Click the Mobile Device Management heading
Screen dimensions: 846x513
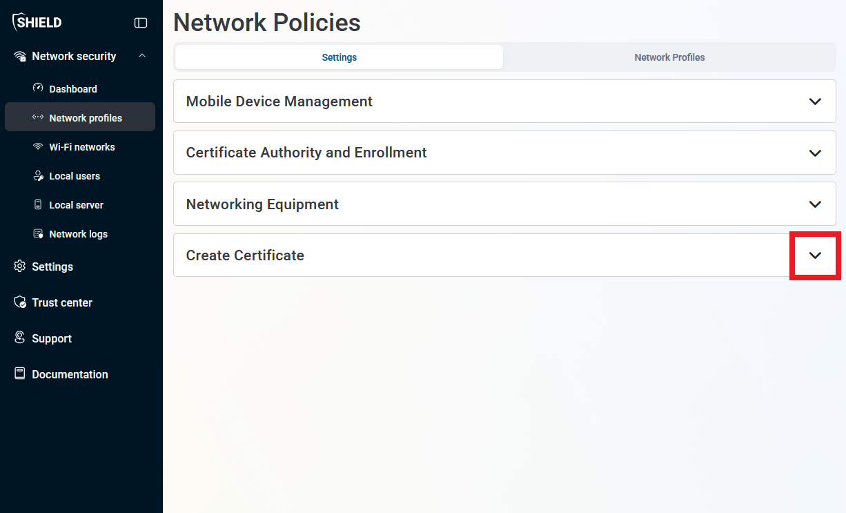coord(279,101)
